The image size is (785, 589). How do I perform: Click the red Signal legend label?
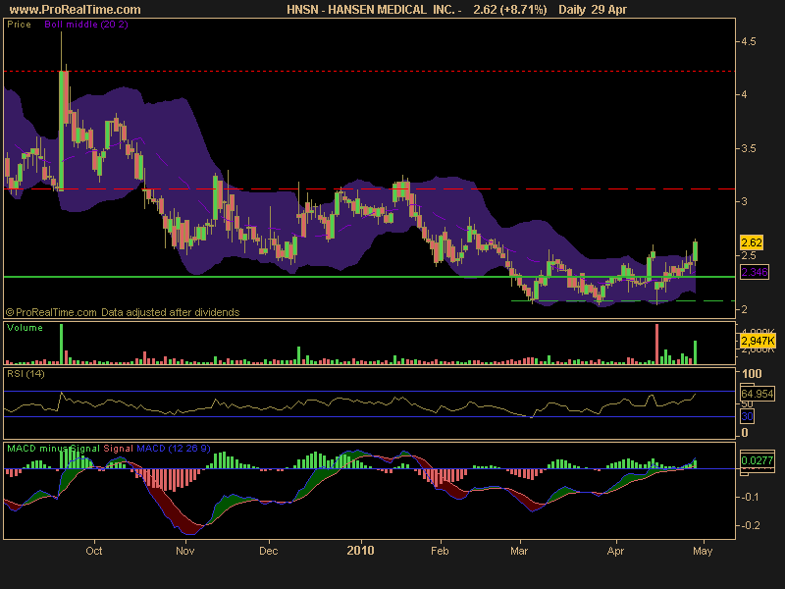(118, 449)
